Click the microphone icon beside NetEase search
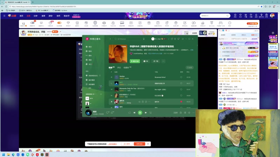 click(144, 39)
